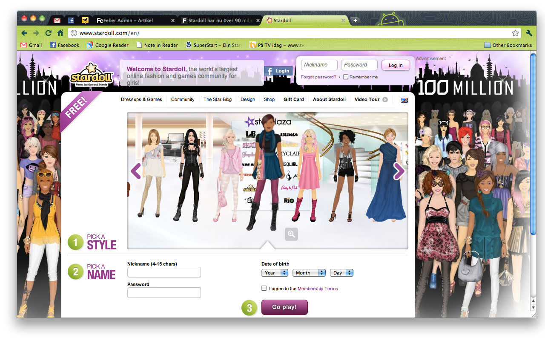Open the Facebook bookmark
The height and width of the screenshot is (341, 545).
pos(65,45)
